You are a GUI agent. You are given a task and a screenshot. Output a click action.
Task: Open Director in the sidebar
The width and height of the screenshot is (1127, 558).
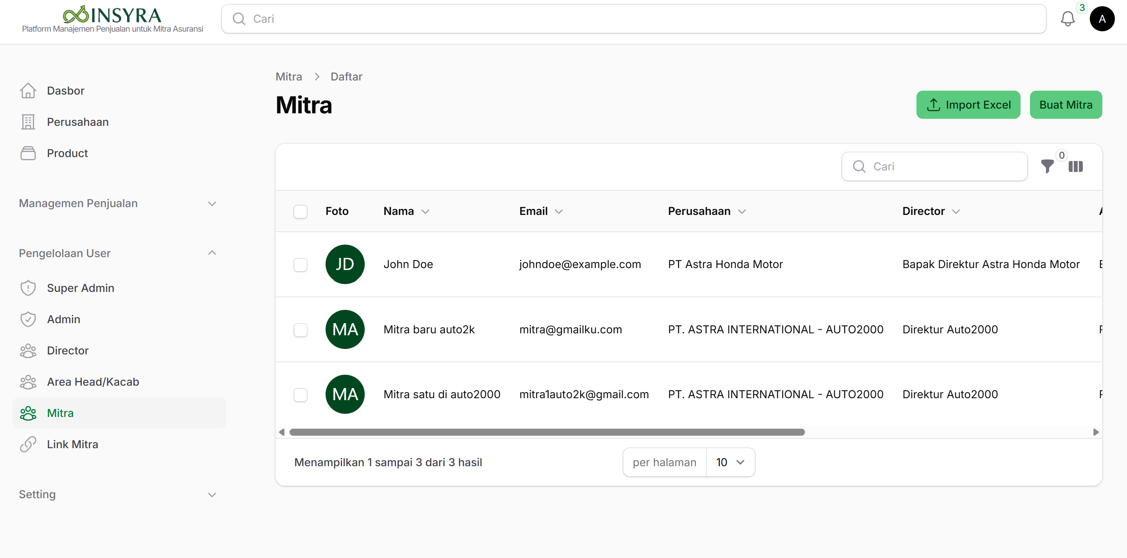click(x=119, y=351)
